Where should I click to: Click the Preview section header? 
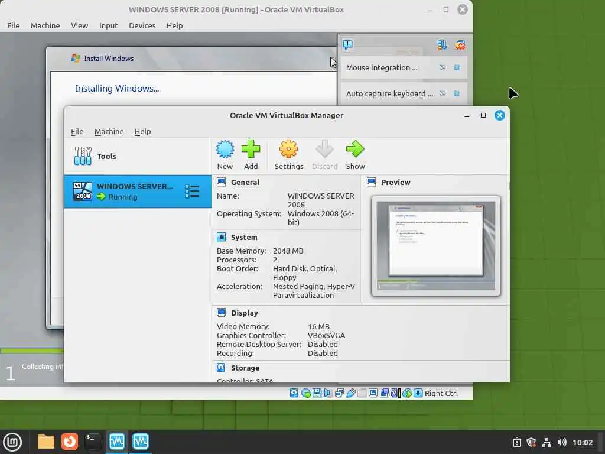[x=395, y=182]
